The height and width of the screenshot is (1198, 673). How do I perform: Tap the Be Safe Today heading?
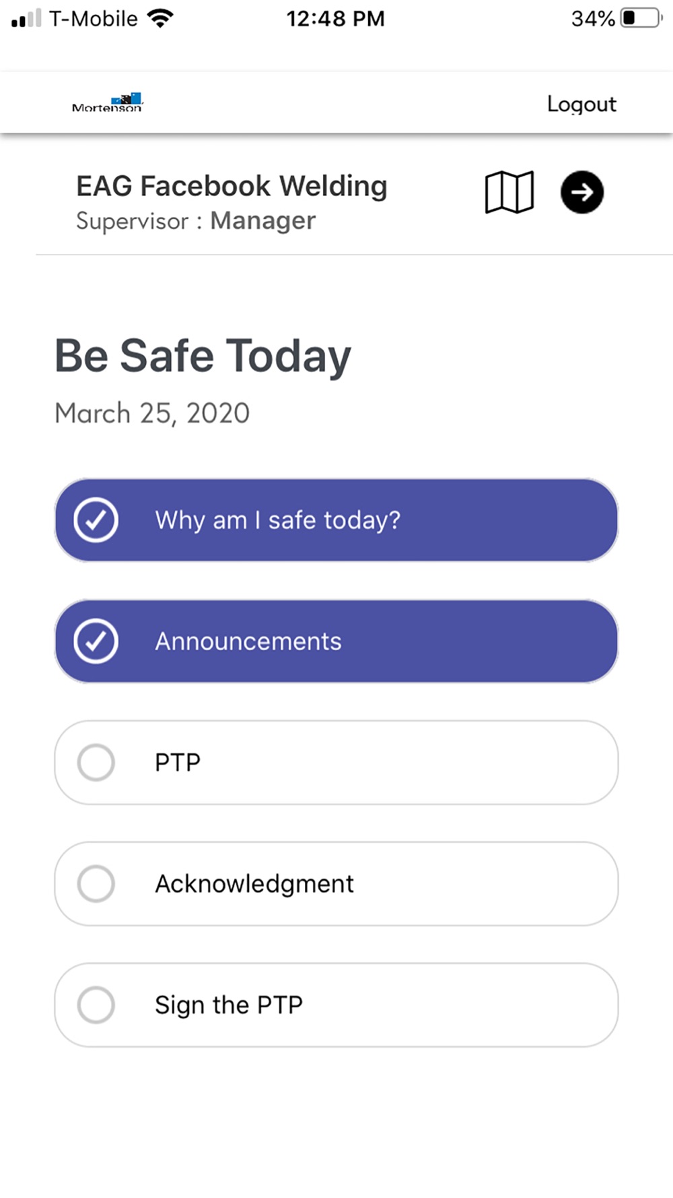point(203,356)
